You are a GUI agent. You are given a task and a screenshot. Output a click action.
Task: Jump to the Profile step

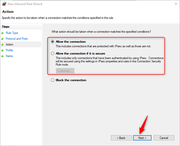9,50
